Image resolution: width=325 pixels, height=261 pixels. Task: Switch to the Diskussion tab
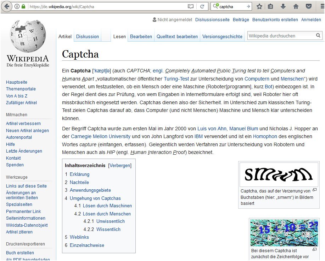point(88,36)
